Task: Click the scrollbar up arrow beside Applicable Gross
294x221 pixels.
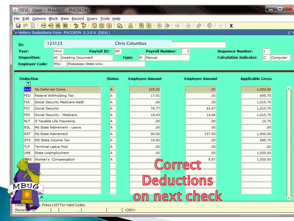Action: coord(289,88)
